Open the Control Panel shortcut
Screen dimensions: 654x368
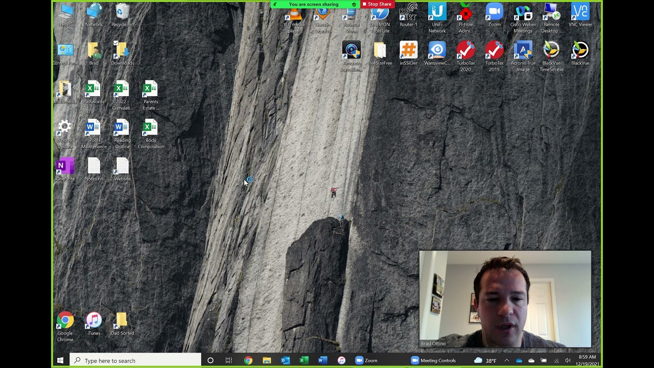(x=65, y=54)
